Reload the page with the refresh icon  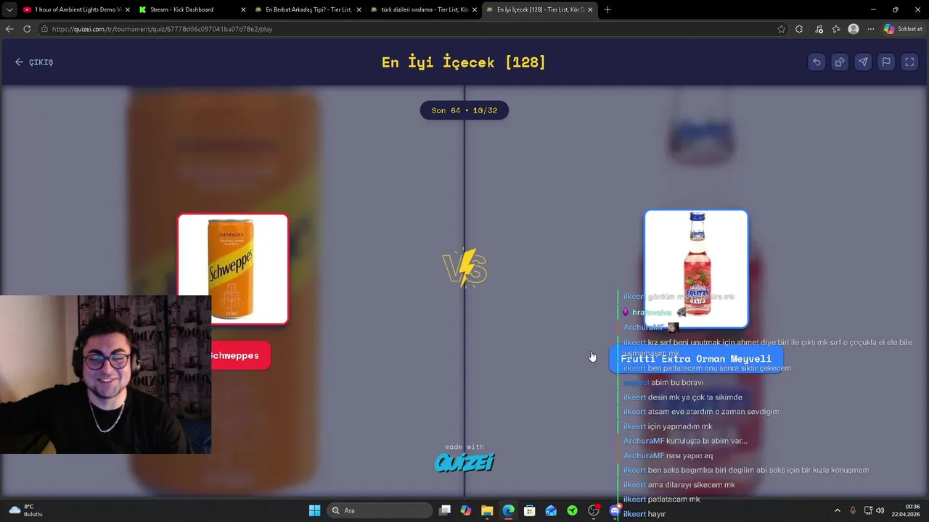(x=27, y=29)
